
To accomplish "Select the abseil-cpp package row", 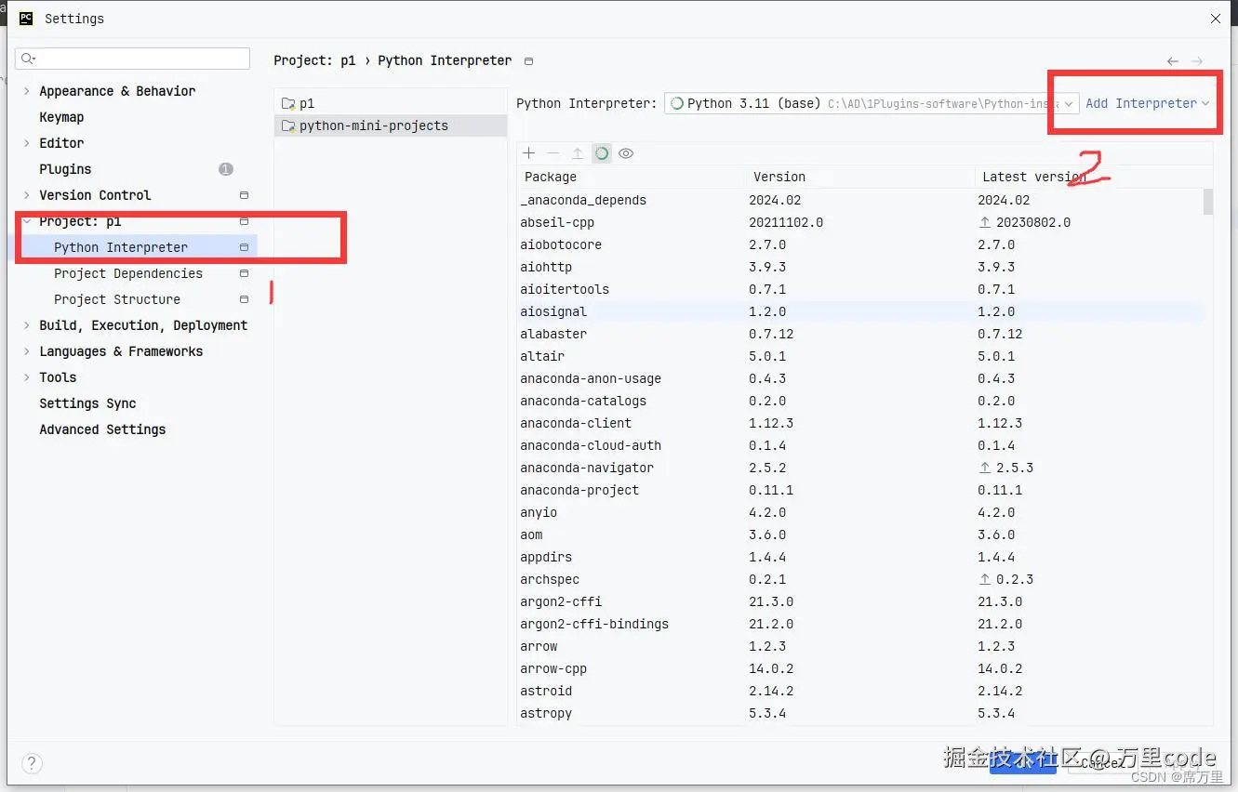I will click(860, 222).
